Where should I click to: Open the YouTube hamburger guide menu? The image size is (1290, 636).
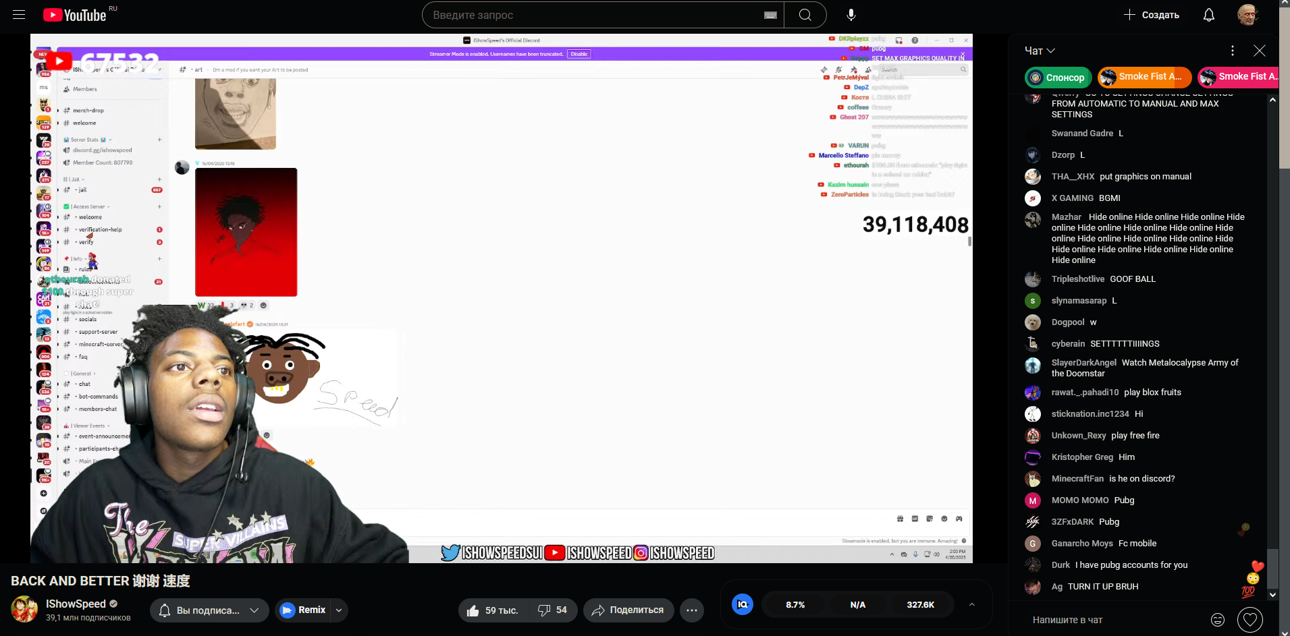tap(19, 15)
